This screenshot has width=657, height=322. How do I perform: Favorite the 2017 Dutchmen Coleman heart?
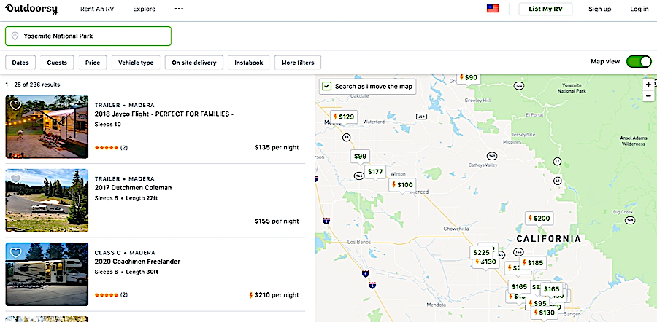(x=15, y=179)
